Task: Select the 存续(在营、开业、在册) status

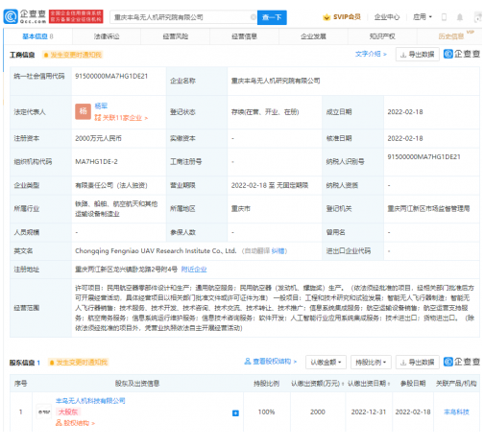Action: click(x=265, y=112)
